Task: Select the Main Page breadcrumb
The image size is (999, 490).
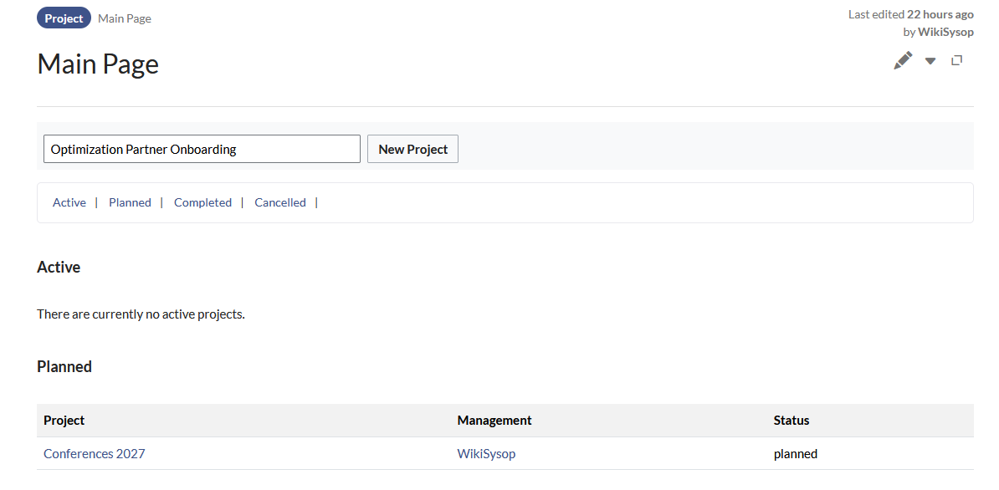Action: pos(125,18)
